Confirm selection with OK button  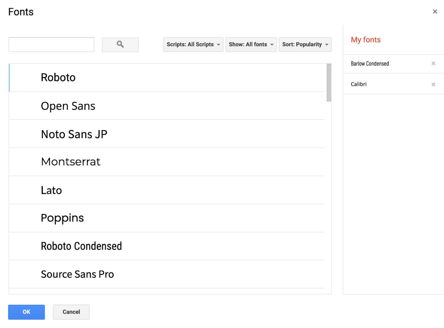[26, 312]
